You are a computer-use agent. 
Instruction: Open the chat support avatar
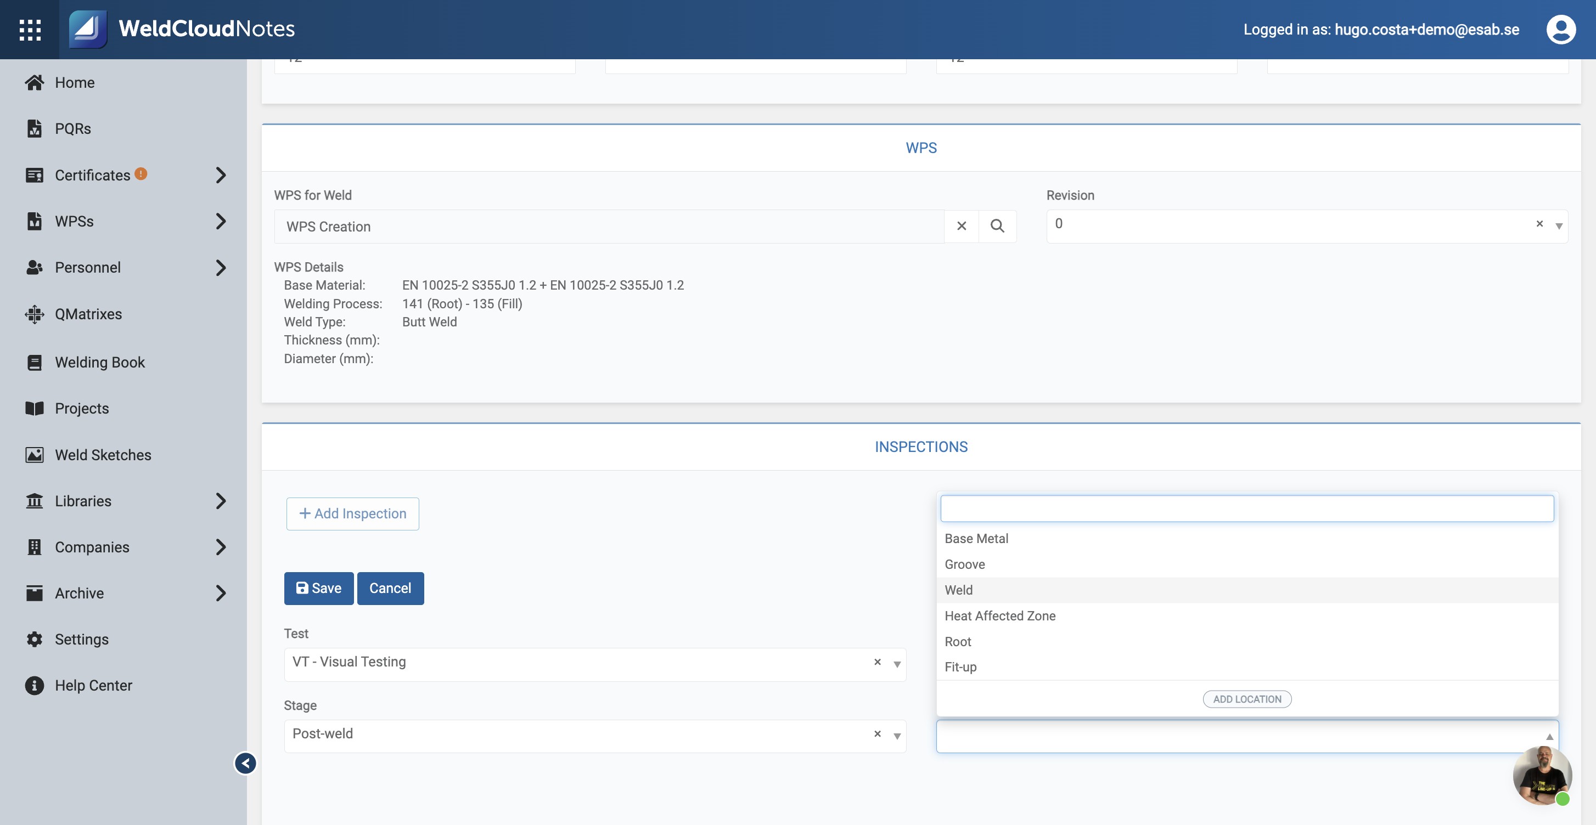coord(1542,776)
